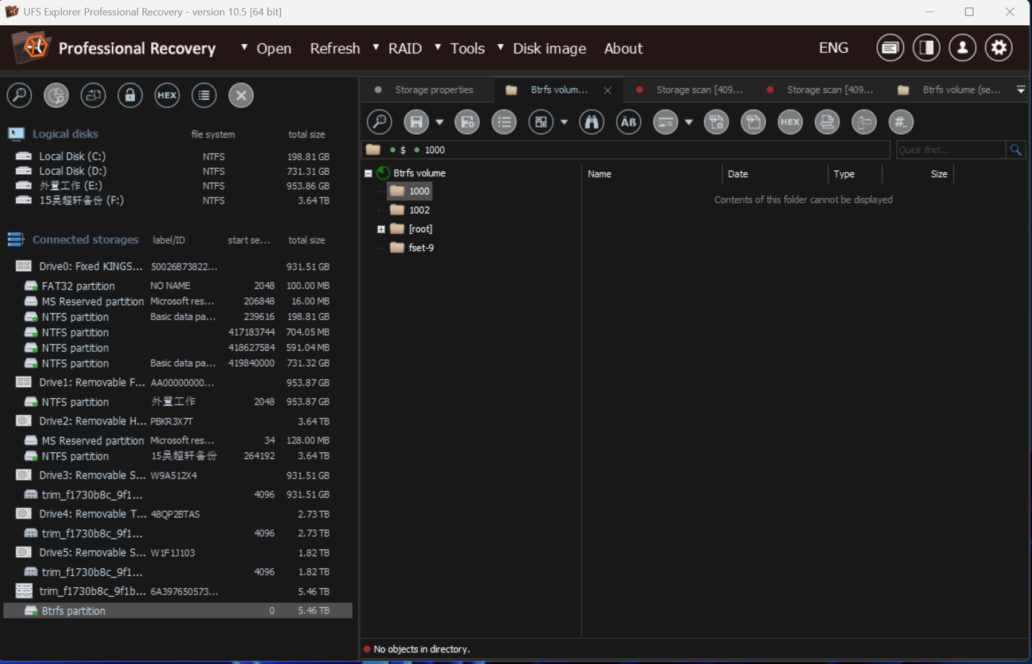
Task: Click the hash # icon in the file toolbar
Action: tap(901, 122)
